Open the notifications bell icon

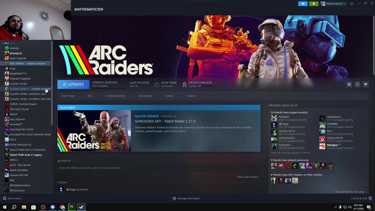pos(314,4)
